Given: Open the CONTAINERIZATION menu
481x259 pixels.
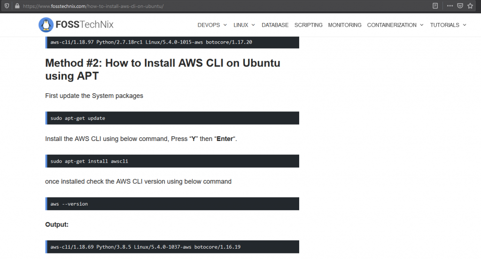Looking at the screenshot, I should tap(392, 25).
